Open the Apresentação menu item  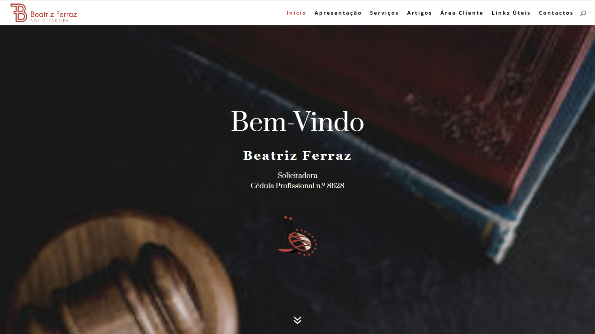click(338, 13)
